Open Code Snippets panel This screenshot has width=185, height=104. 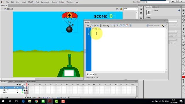[153, 25]
